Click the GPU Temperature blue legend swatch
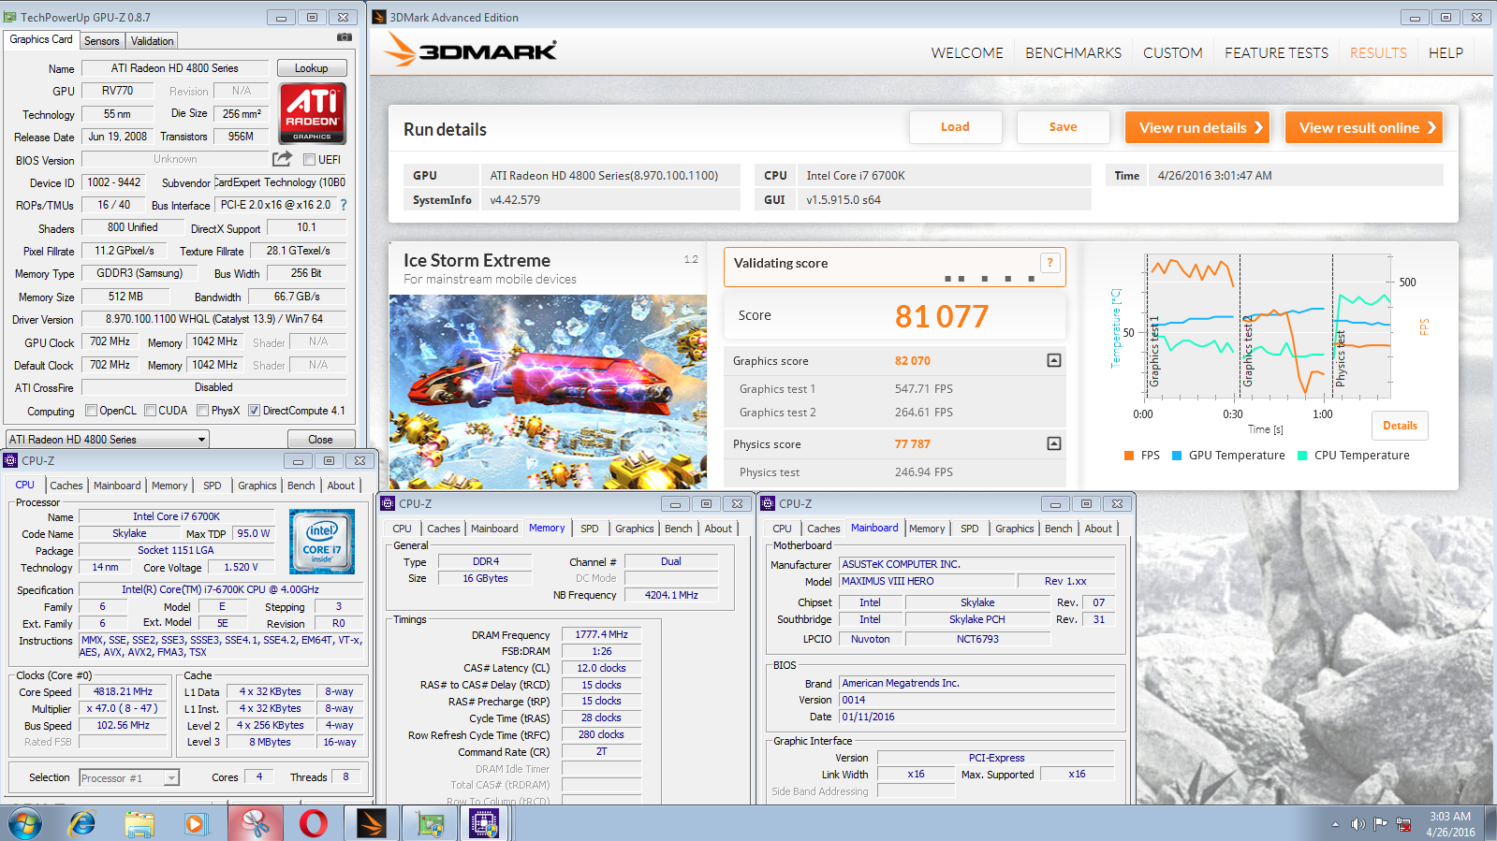This screenshot has width=1497, height=841. [x=1177, y=456]
